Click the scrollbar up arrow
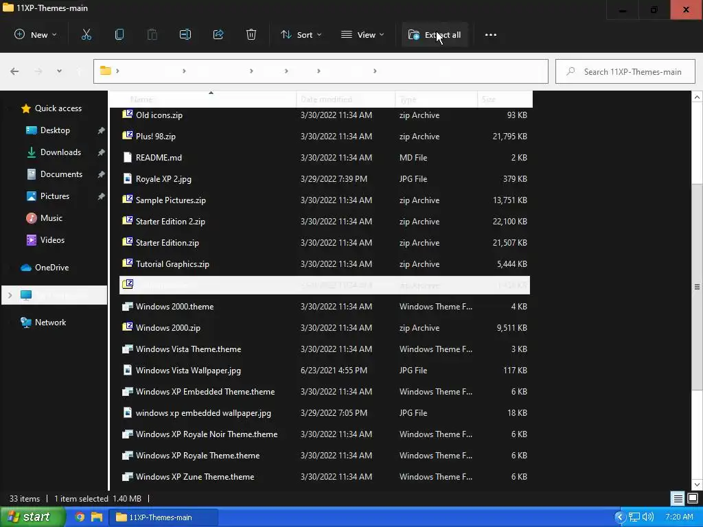 [697, 97]
